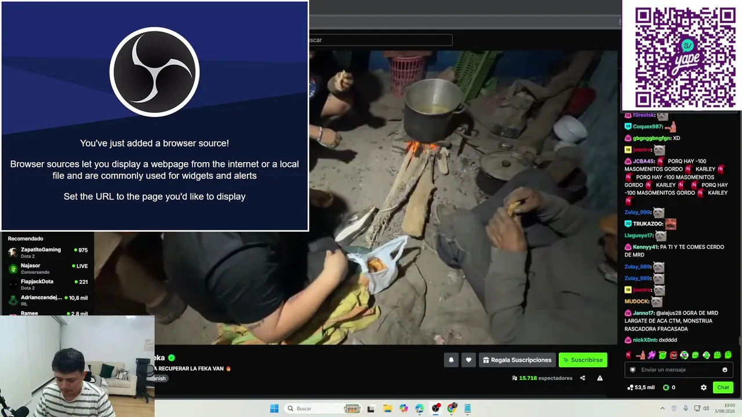742x417 pixels.
Task: Open the chat settings gear
Action: pyautogui.click(x=704, y=387)
